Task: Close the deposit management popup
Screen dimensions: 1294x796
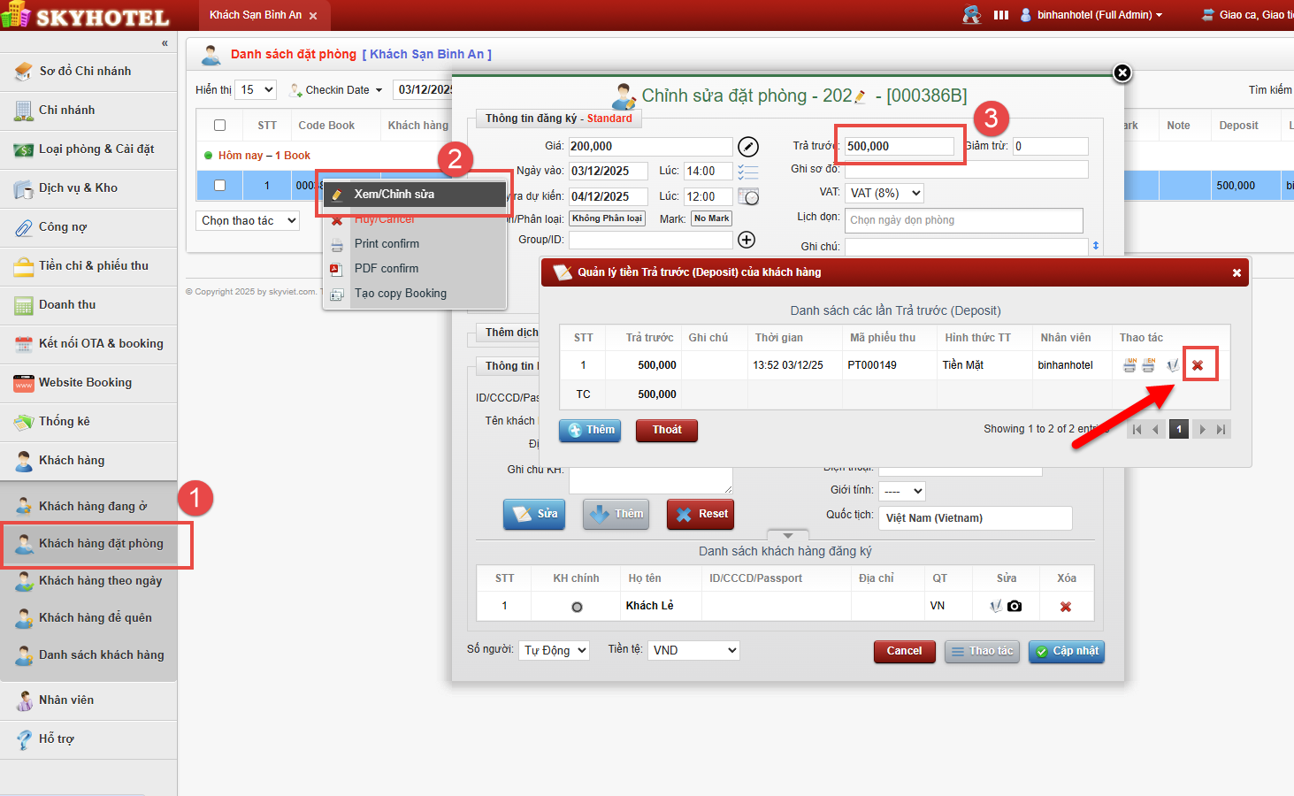Action: (x=1237, y=273)
